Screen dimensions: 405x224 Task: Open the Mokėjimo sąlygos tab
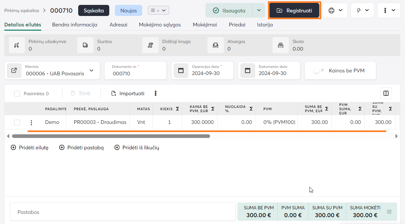pos(160,25)
